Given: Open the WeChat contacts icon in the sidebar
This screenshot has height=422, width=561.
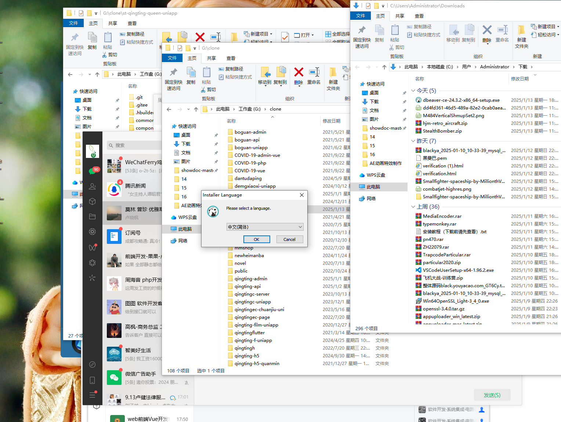Looking at the screenshot, I should click(x=93, y=186).
